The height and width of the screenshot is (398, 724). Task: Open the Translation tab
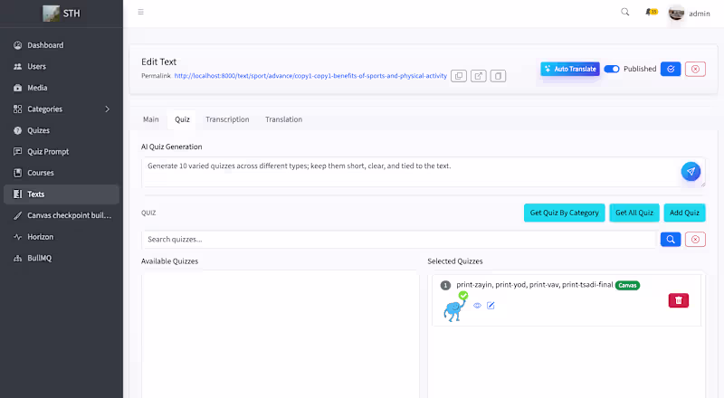point(283,119)
